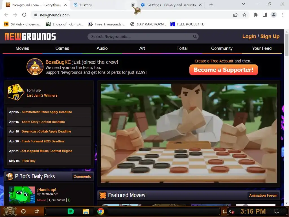Image resolution: width=289 pixels, height=217 pixels.
Task: Open the Community menu
Action: coord(222,48)
